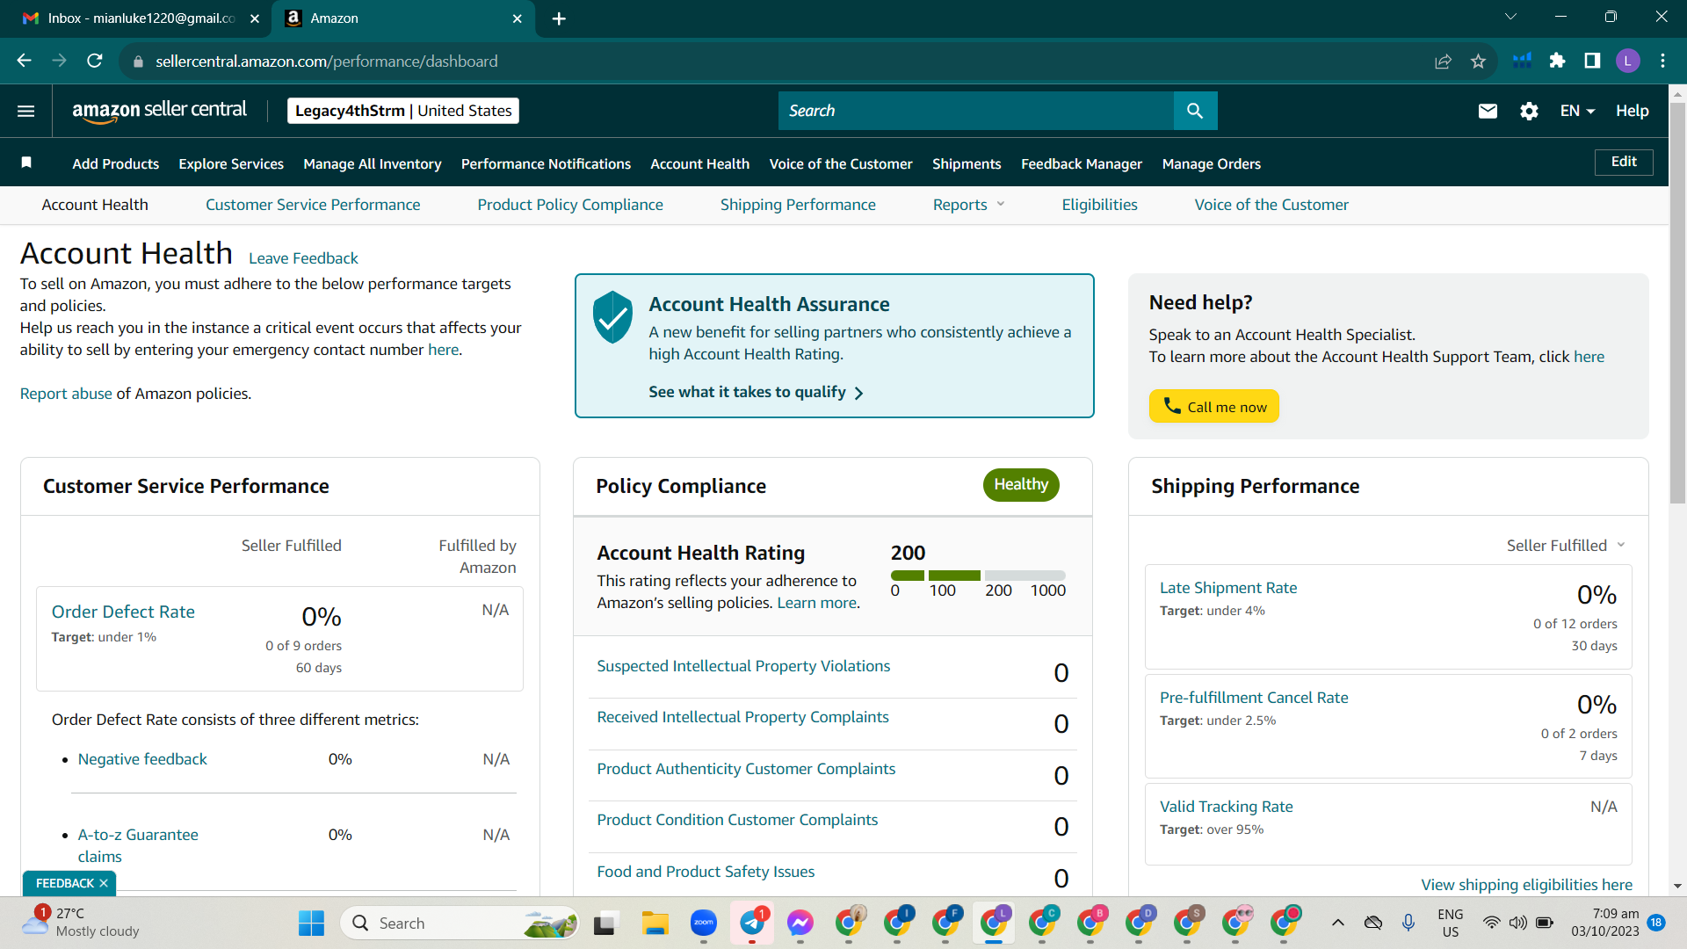Open File Explorer from taskbar
Screen dimensions: 1687x949
point(655,923)
